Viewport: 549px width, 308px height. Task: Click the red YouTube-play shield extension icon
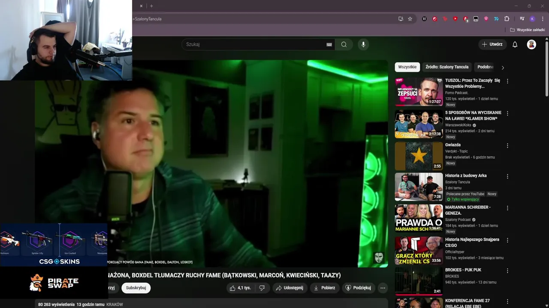[x=455, y=19]
